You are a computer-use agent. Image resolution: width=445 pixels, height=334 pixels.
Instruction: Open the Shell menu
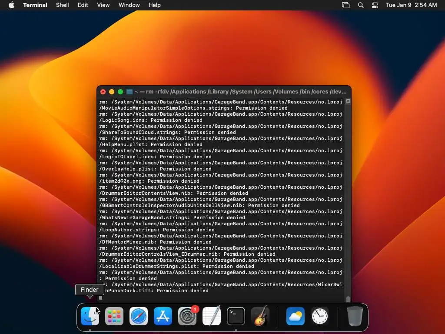click(63, 5)
